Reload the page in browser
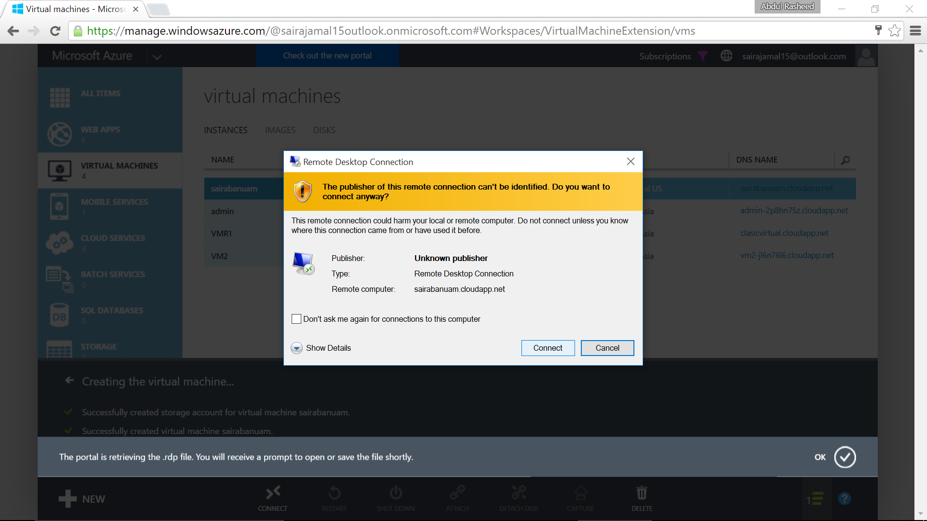 pos(55,31)
